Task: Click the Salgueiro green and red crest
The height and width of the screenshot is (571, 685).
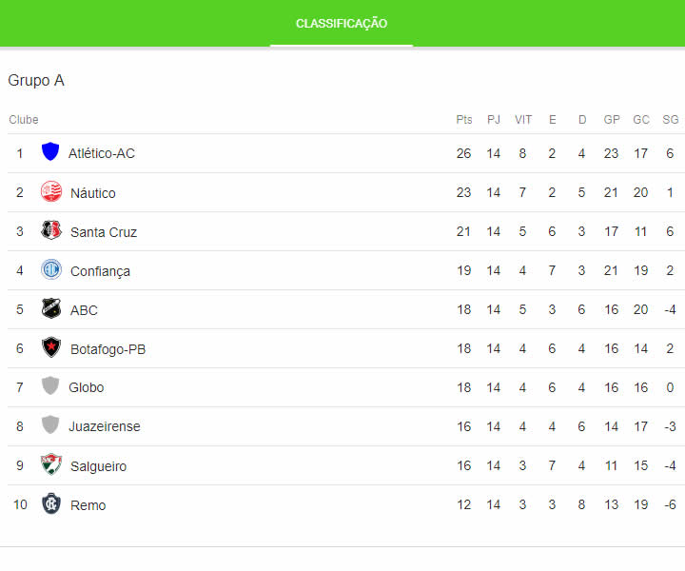Action: click(51, 465)
